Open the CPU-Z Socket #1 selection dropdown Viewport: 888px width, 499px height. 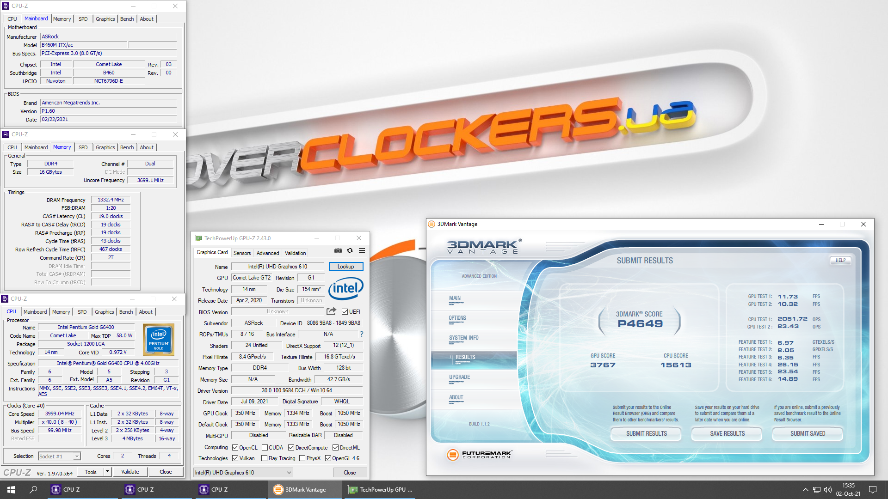coord(59,456)
